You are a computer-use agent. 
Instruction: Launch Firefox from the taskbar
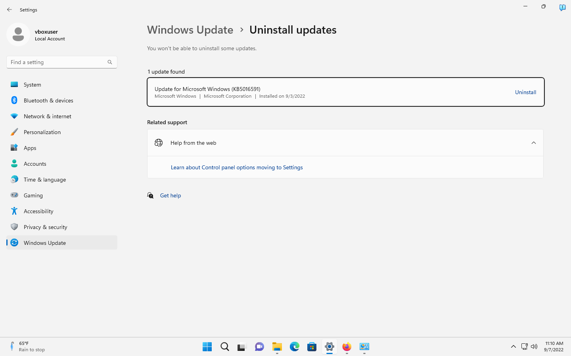point(347,347)
